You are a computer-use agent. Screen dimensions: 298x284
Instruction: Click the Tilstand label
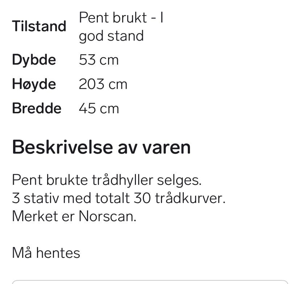[x=39, y=26]
